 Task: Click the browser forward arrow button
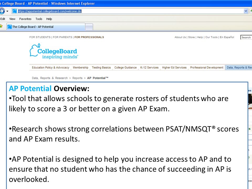(2, 11)
